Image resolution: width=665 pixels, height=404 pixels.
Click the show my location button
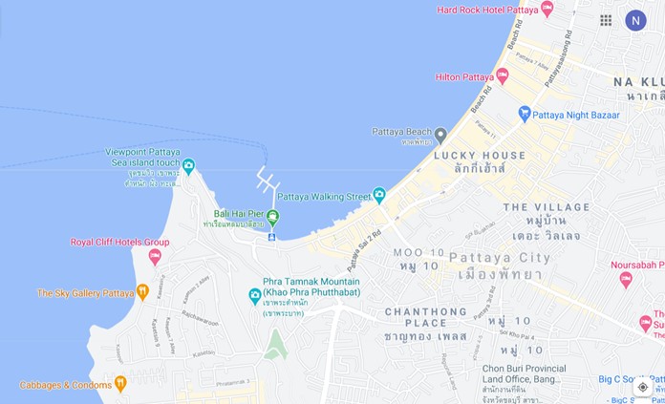click(x=642, y=387)
